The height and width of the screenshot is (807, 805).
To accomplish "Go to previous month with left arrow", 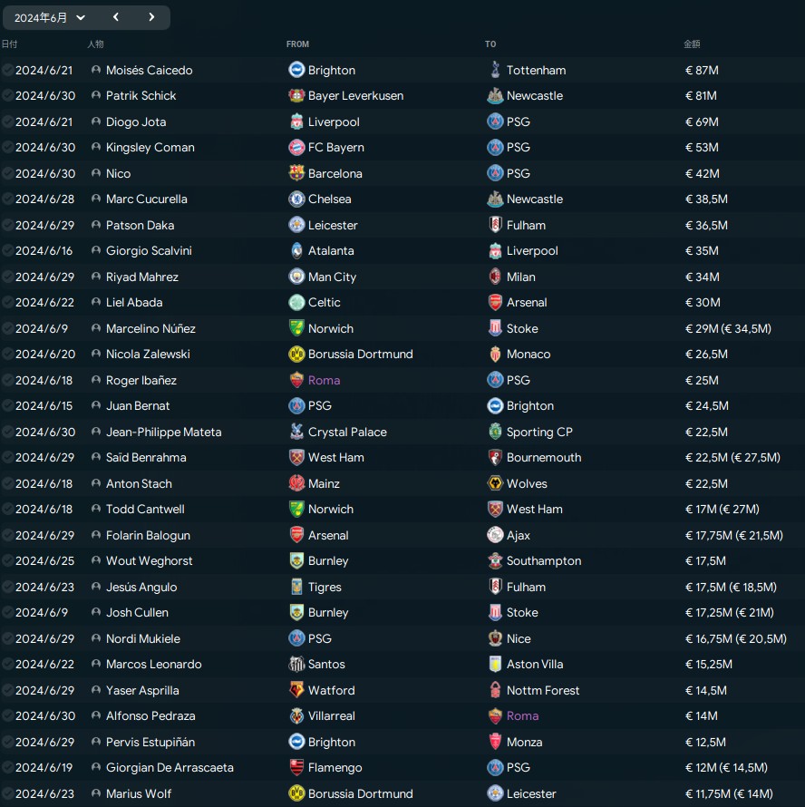I will tap(116, 17).
